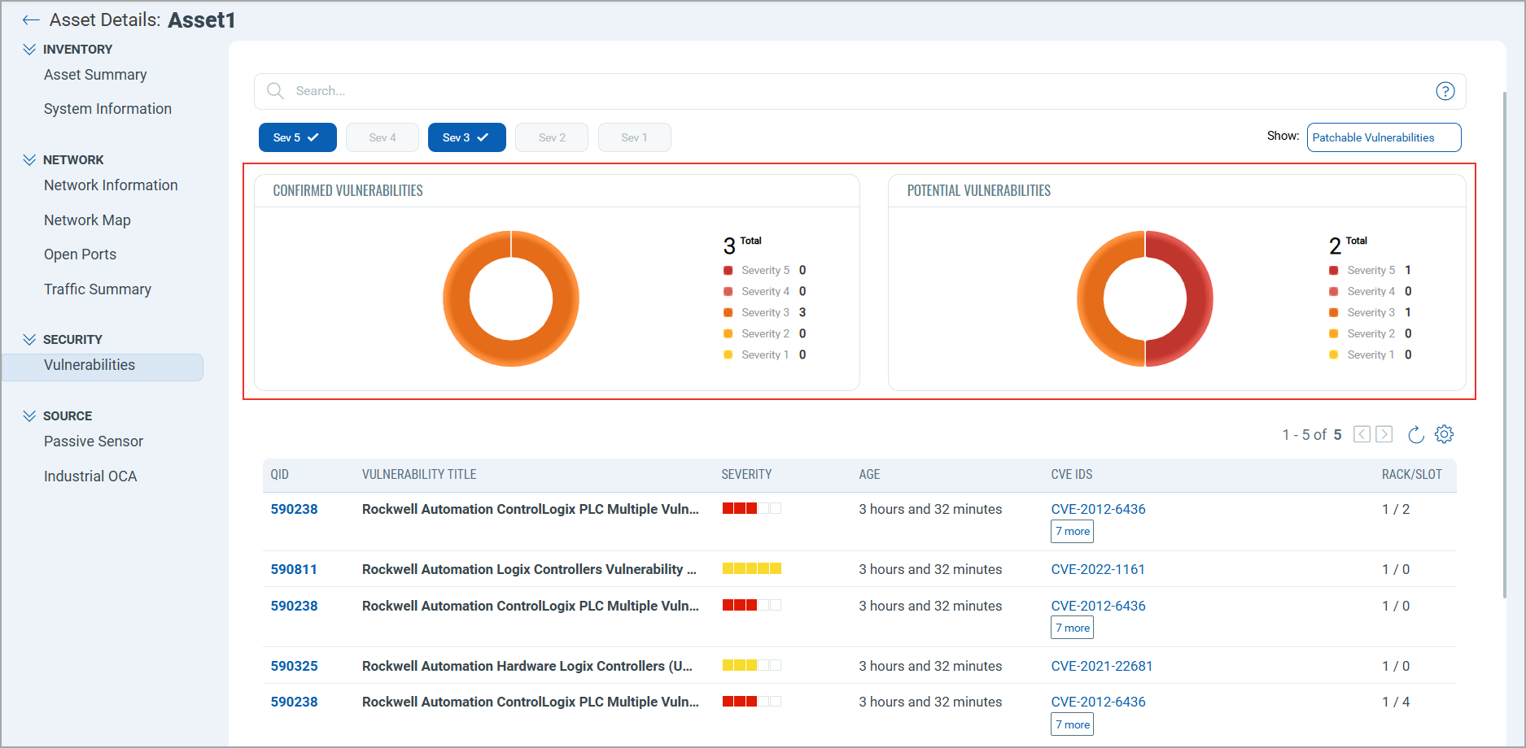The image size is (1526, 748).
Task: Toggle off the Sev 5 filter
Action: point(297,137)
